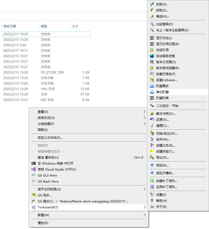Click the 贮藏更改 stash icon
This screenshot has width=209, height=229.
point(152,86)
